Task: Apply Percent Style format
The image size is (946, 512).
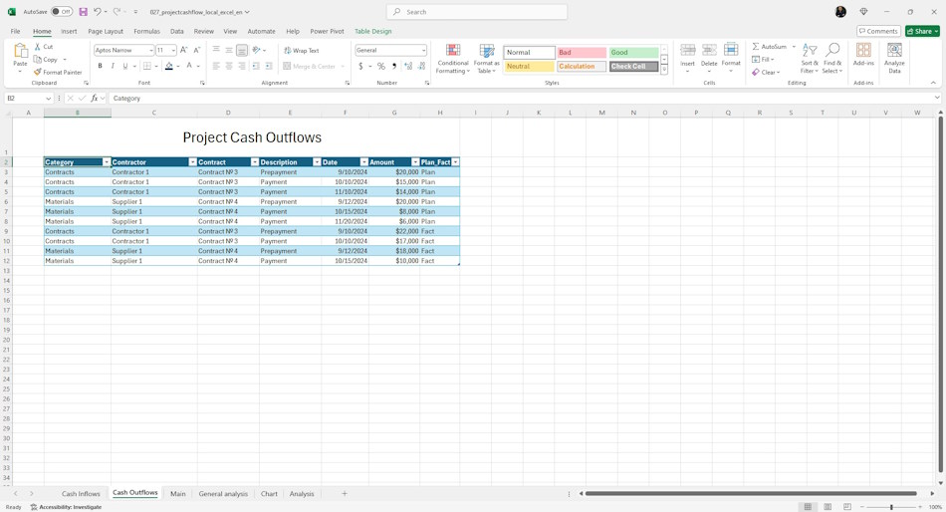Action: click(381, 66)
